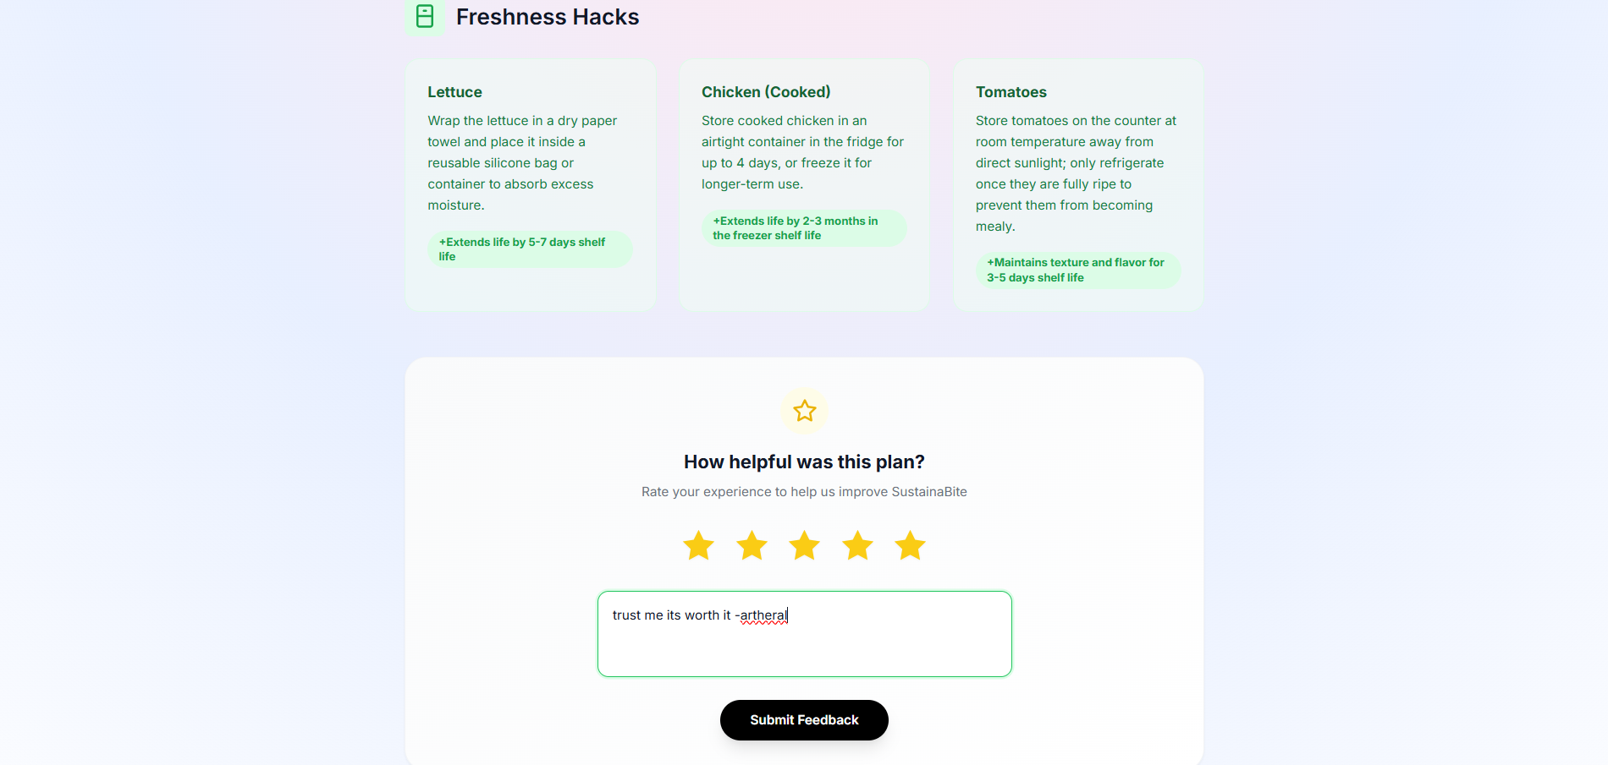
Task: Expand the Tomatoes freshness card
Action: [x=1077, y=183]
